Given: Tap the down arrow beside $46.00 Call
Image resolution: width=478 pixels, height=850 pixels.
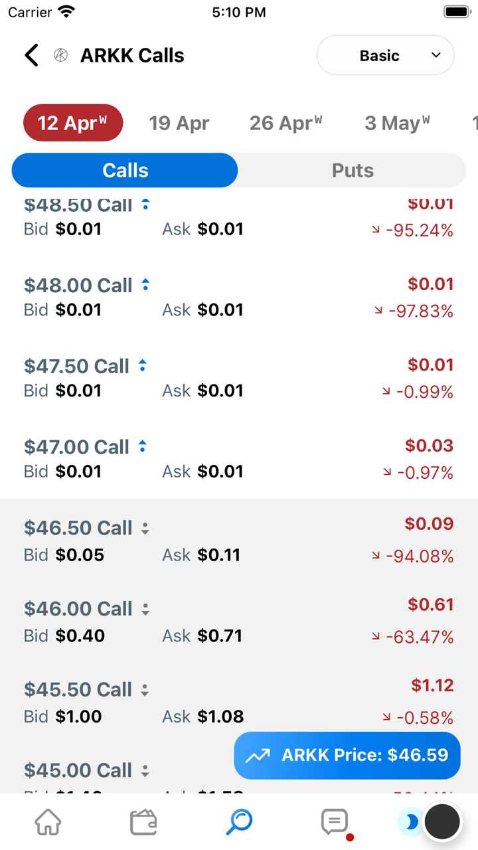Looking at the screenshot, I should (145, 609).
